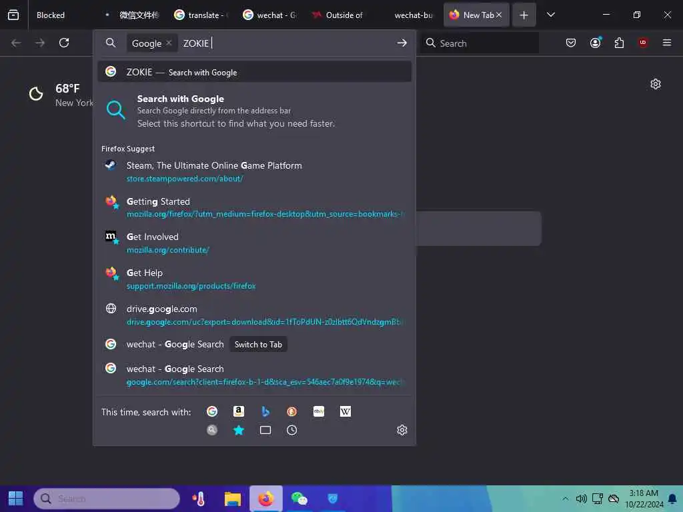Open the Get Involved bookmark suggestion
Image resolution: width=683 pixels, height=512 pixels.
pyautogui.click(x=255, y=243)
